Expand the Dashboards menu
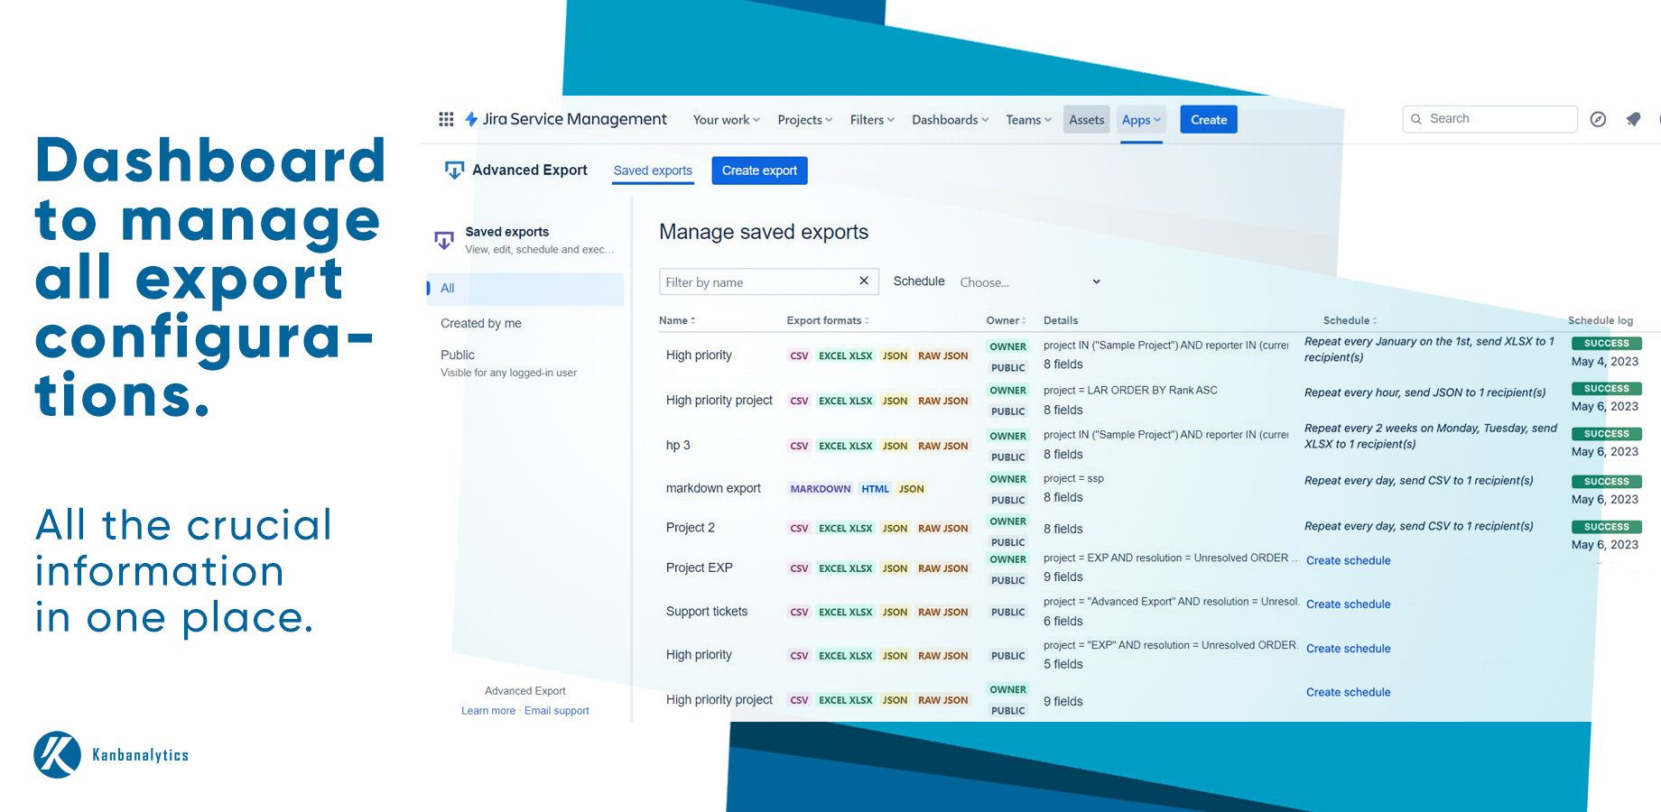 [x=951, y=120]
